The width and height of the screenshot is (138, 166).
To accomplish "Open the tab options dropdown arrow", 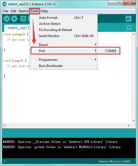I will [x=129, y=27].
